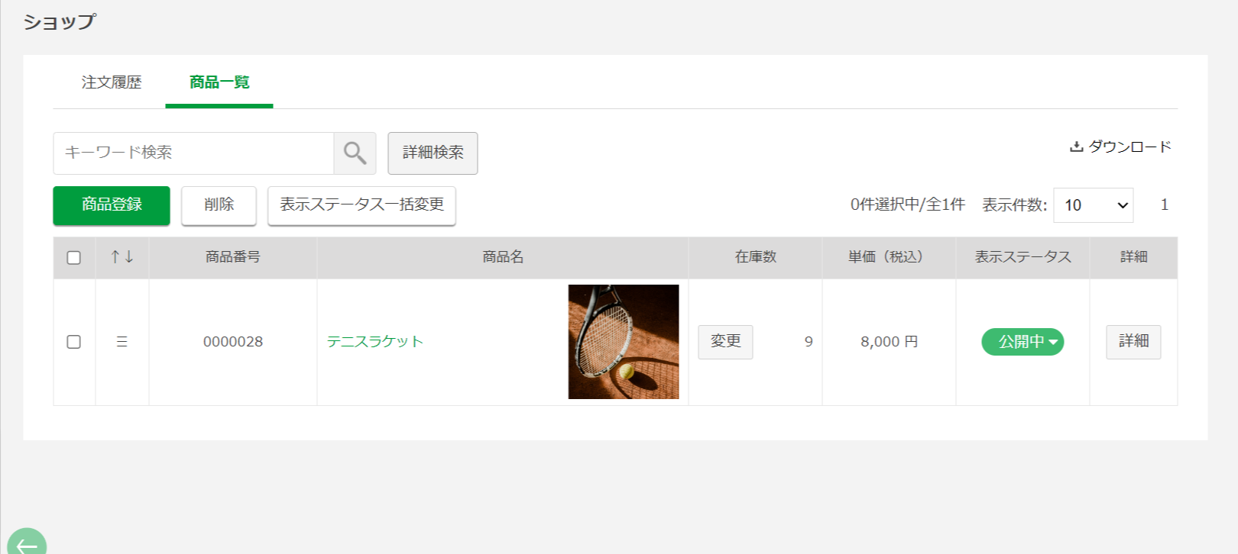Viewport: 1238px width, 554px height.
Task: Click the sort arrows column header
Action: [122, 257]
